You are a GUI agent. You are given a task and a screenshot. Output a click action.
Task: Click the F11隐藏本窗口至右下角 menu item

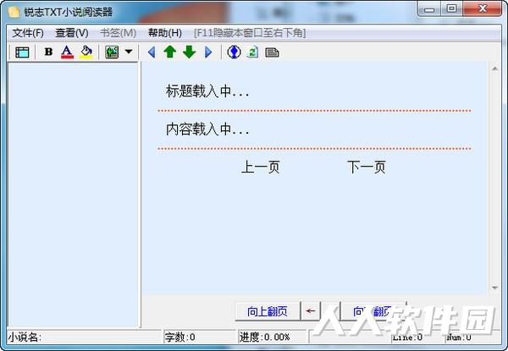click(x=250, y=33)
